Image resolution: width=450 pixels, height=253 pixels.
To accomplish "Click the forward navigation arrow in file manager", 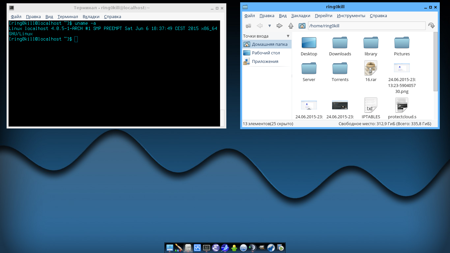I will click(x=280, y=26).
